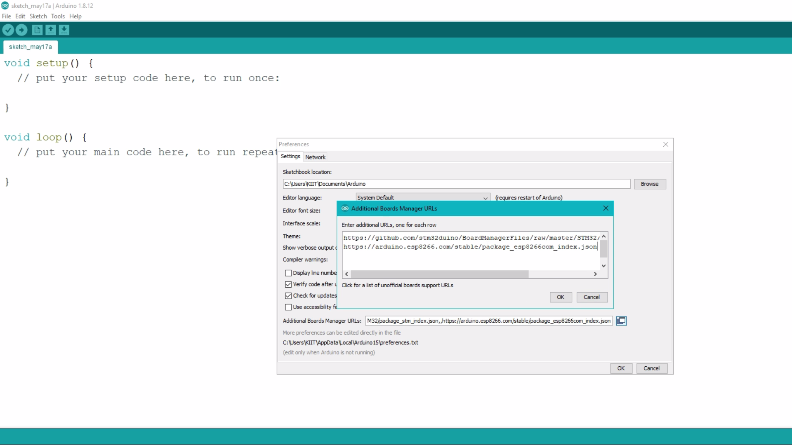Toggle Display line numbers checkbox
The width and height of the screenshot is (792, 445).
[x=289, y=273]
